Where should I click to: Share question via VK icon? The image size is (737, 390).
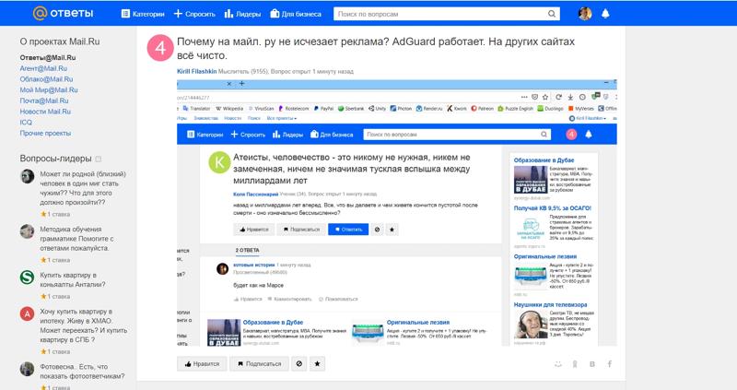592,364
